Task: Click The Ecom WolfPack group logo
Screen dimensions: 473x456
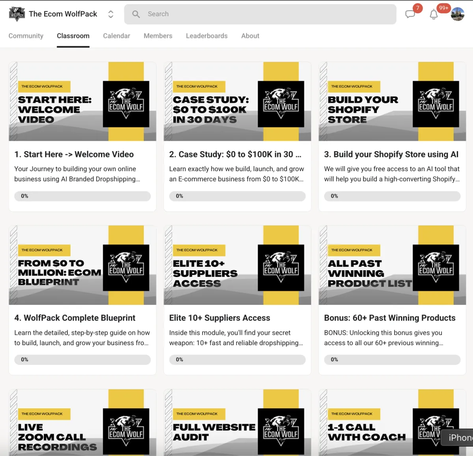Action: coord(17,14)
